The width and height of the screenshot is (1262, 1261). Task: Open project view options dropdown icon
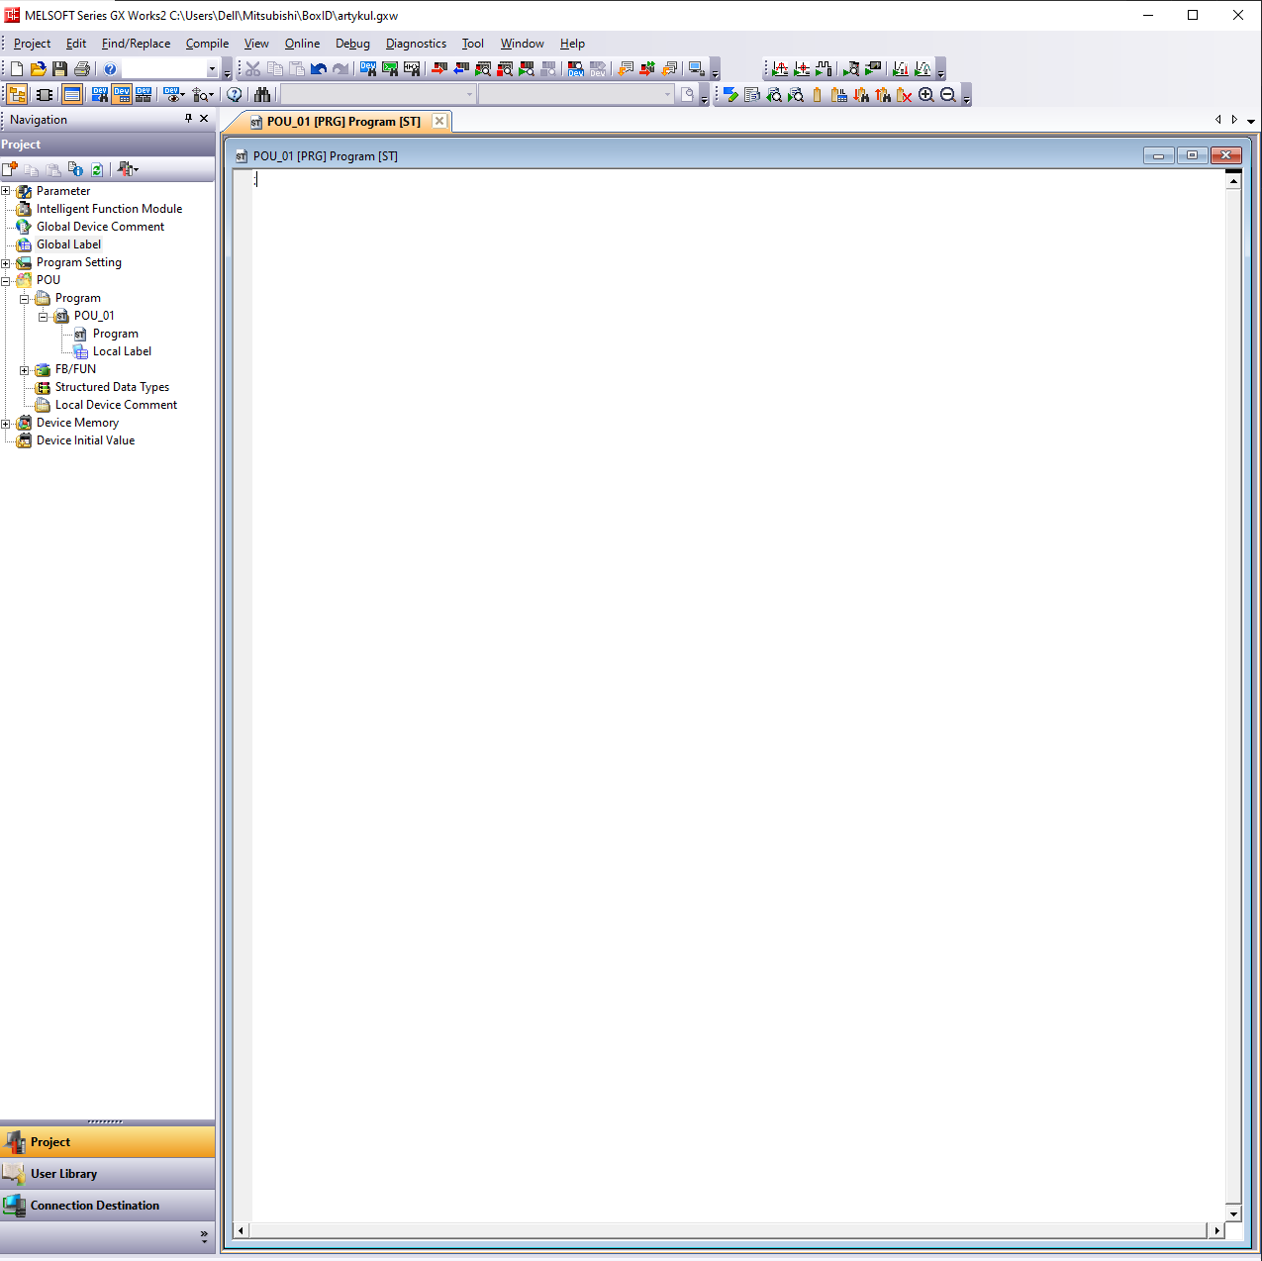pyautogui.click(x=128, y=169)
